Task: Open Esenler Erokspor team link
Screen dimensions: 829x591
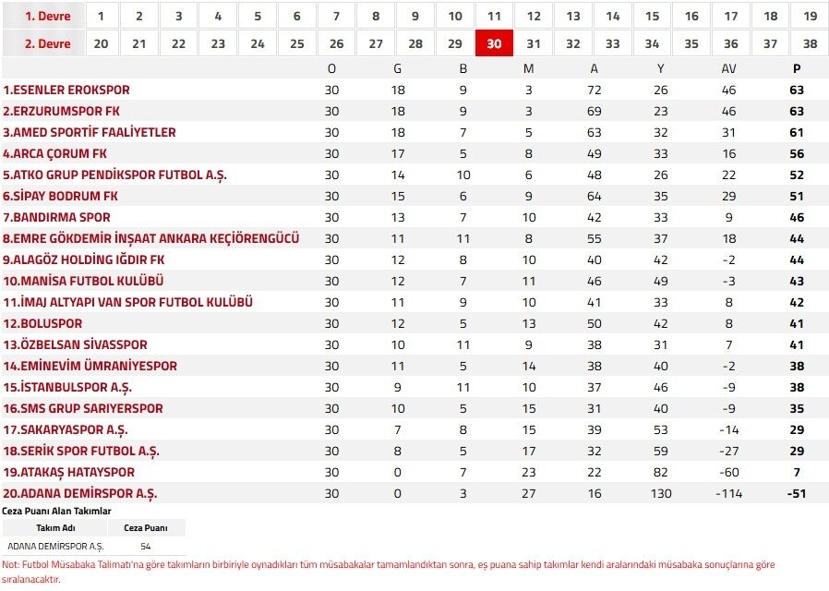Action: click(x=66, y=90)
